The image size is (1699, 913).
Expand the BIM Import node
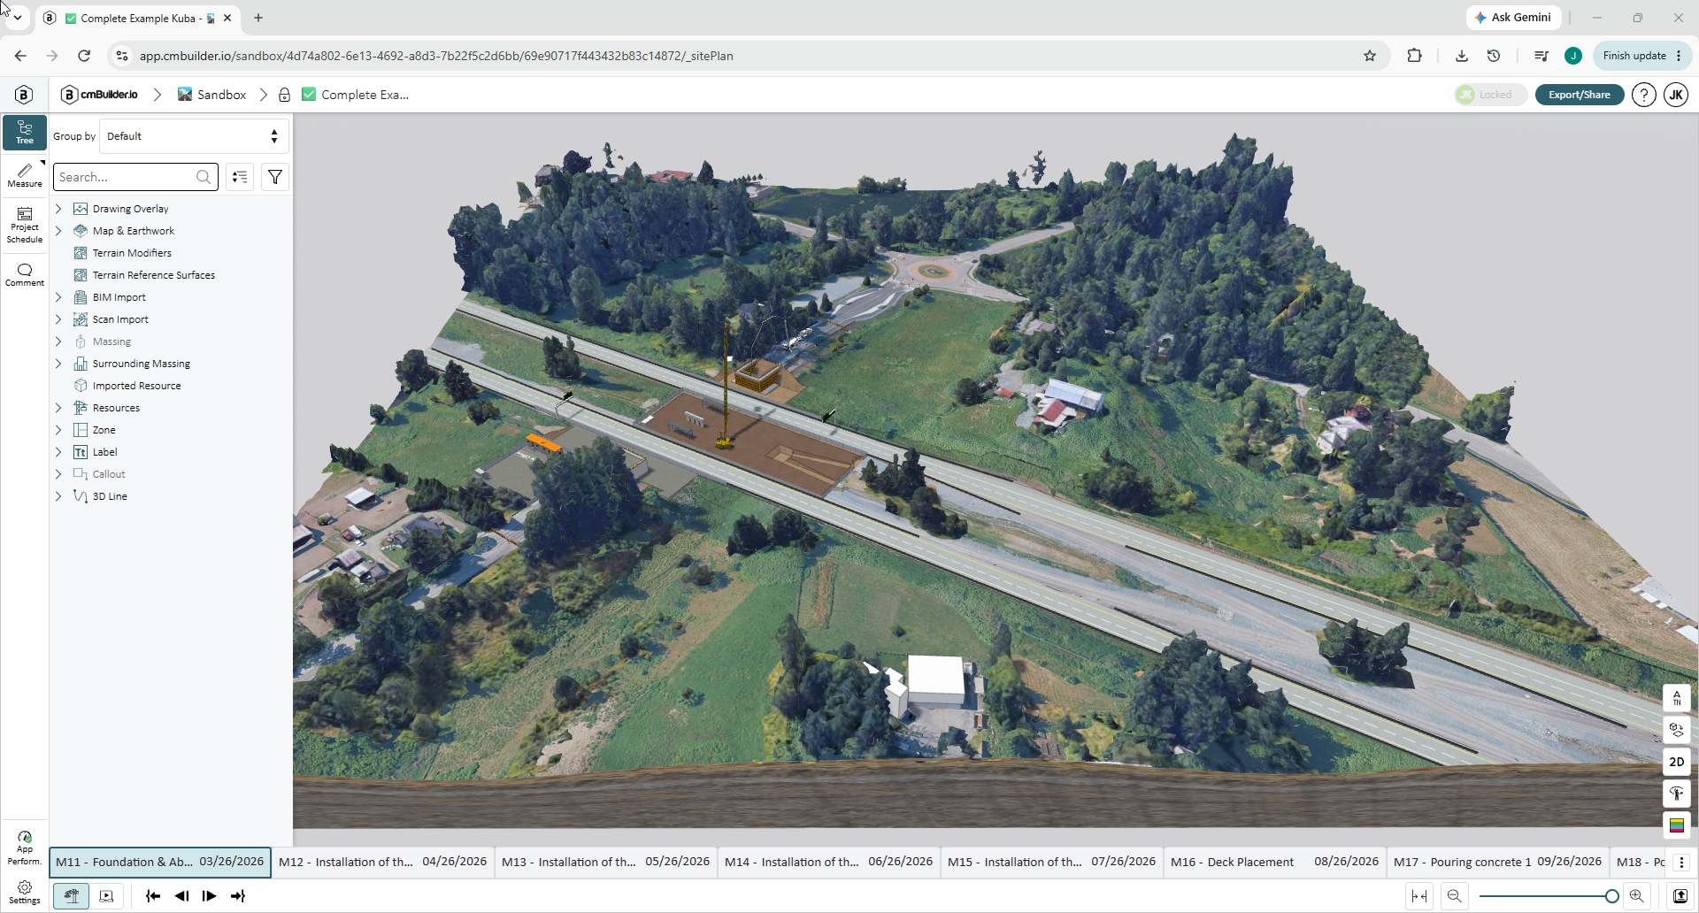coord(58,297)
